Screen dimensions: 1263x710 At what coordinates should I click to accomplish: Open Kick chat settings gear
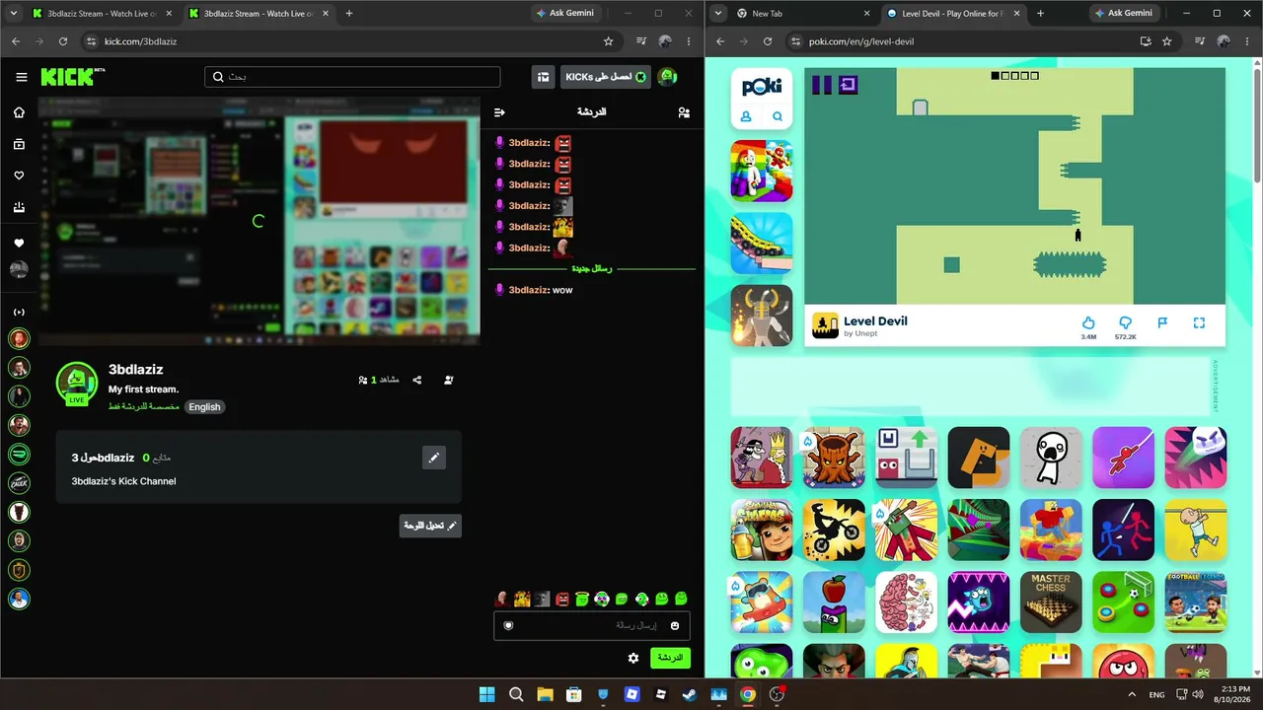pos(633,658)
